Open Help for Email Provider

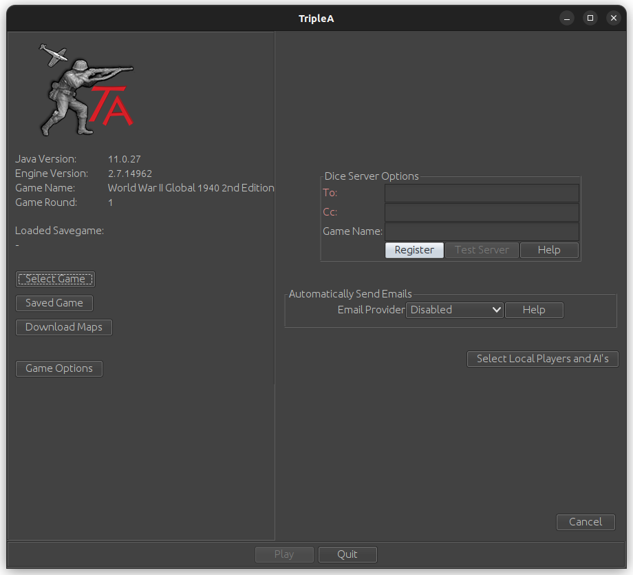click(x=534, y=310)
